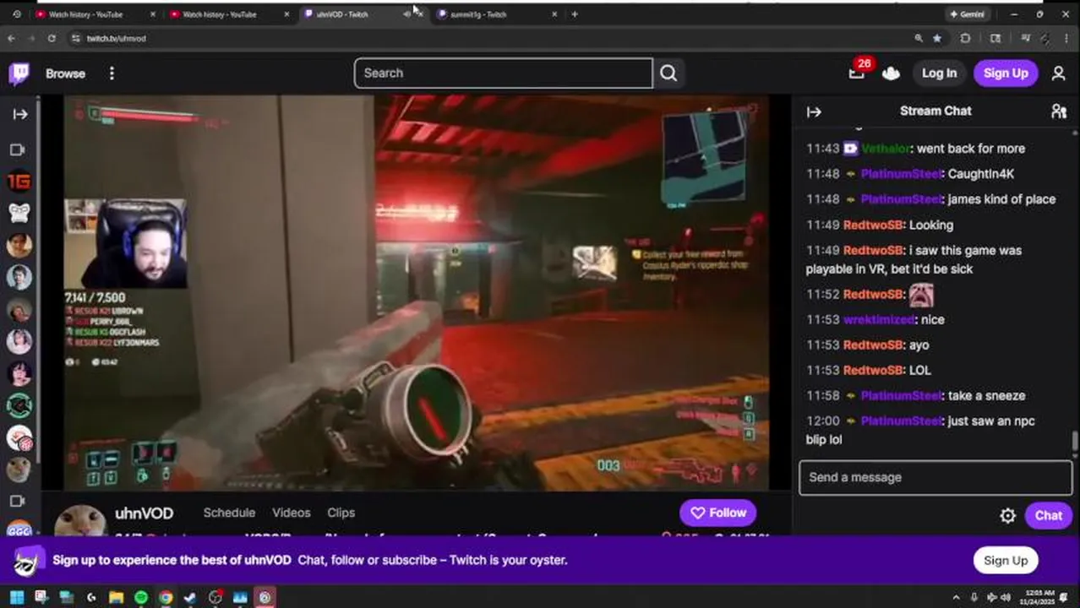The height and width of the screenshot is (608, 1080).
Task: Open the chat settings gear
Action: (x=1007, y=516)
